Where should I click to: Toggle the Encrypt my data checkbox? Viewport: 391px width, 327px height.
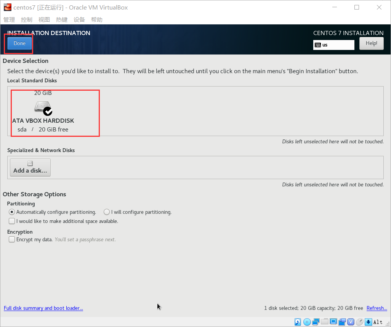pyautogui.click(x=12, y=239)
